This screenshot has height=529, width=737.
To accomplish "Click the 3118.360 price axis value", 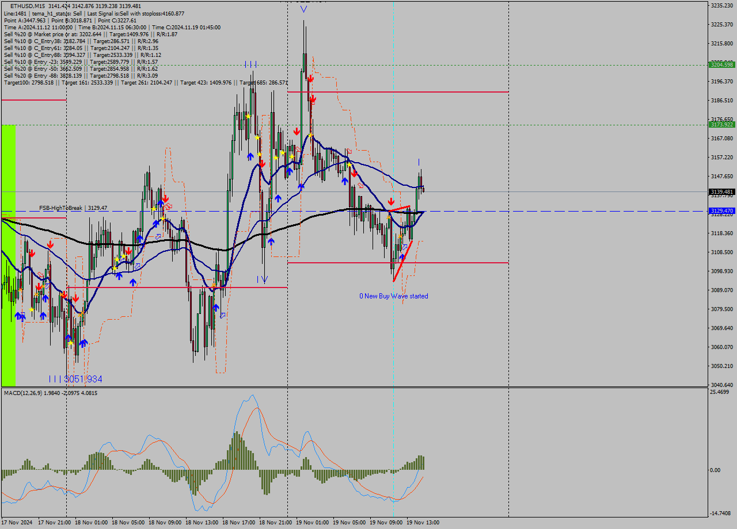I will point(722,233).
